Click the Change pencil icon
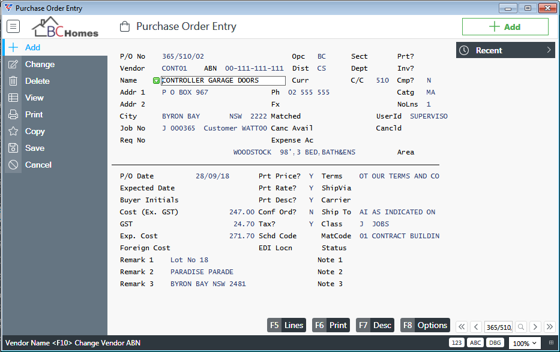 (13, 64)
